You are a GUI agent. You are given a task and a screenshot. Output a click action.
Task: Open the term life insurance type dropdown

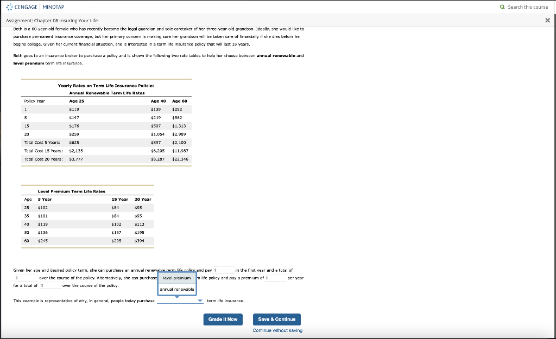click(180, 300)
